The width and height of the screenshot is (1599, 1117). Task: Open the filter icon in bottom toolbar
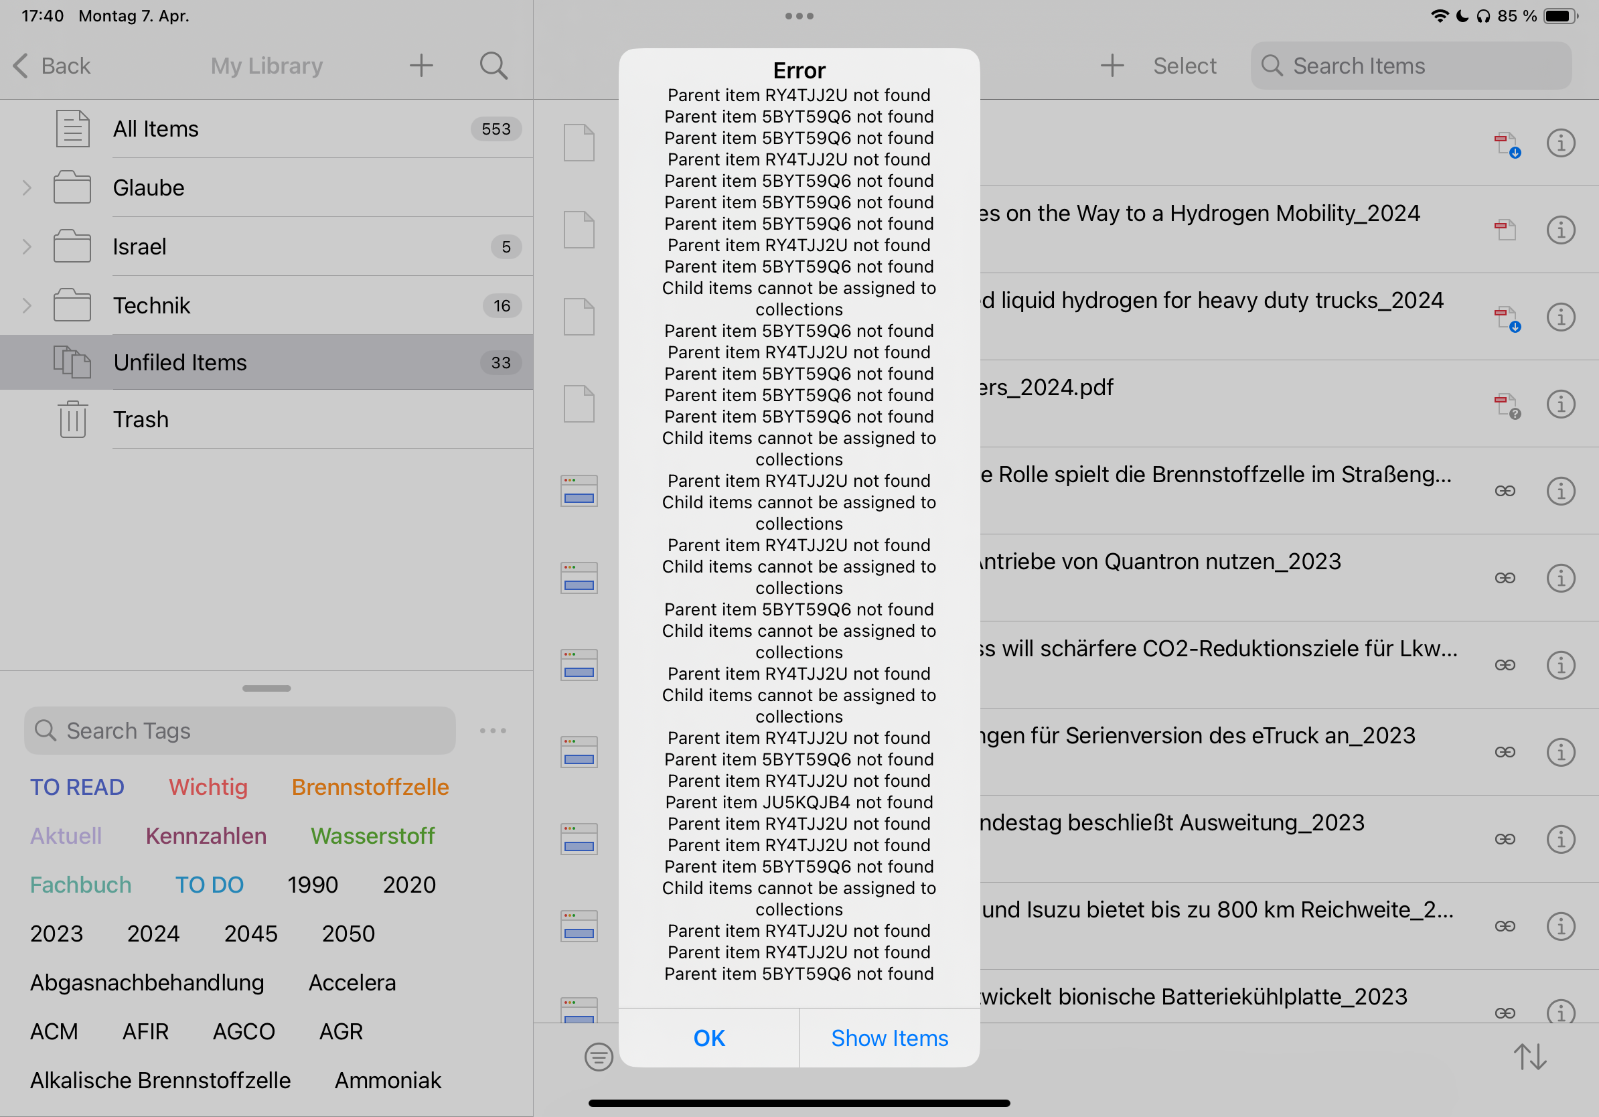click(598, 1057)
